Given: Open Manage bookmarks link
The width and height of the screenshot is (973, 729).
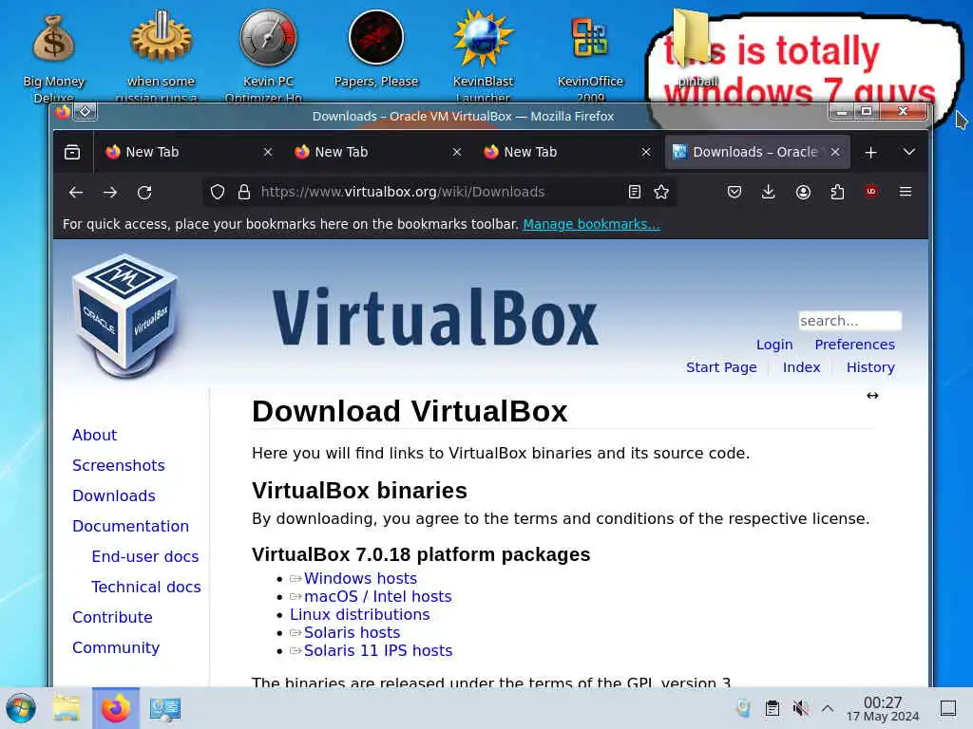Looking at the screenshot, I should [x=591, y=224].
